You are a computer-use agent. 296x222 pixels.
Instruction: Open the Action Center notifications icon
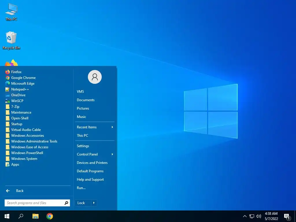coord(287,216)
